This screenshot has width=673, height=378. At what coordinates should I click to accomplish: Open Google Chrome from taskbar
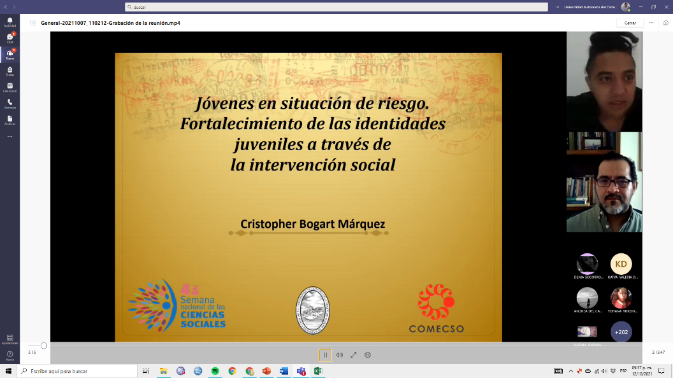(x=232, y=371)
